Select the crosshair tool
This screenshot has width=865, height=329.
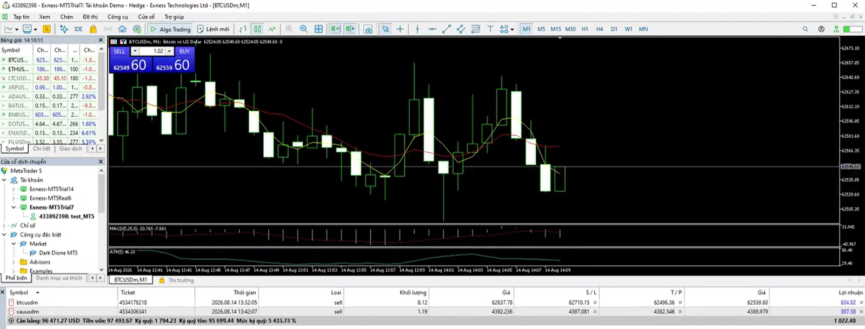(400, 29)
